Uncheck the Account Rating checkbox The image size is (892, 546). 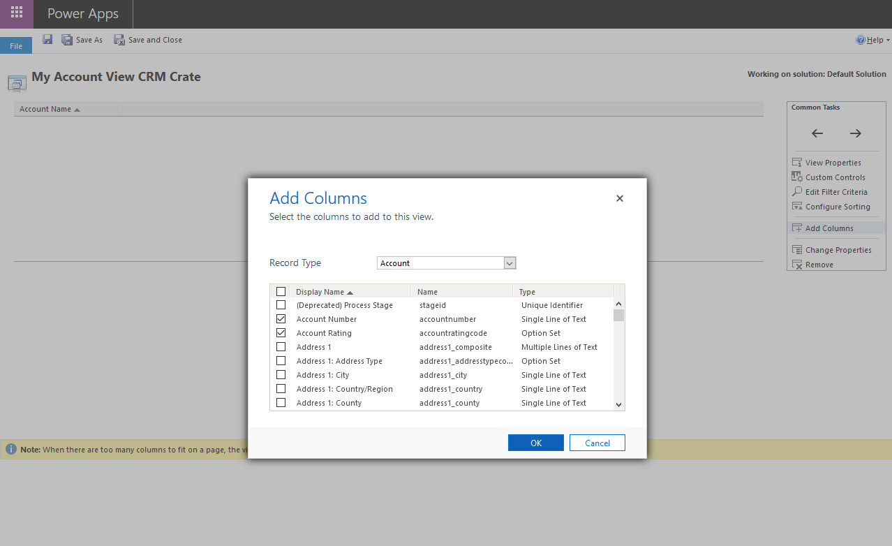(x=281, y=332)
